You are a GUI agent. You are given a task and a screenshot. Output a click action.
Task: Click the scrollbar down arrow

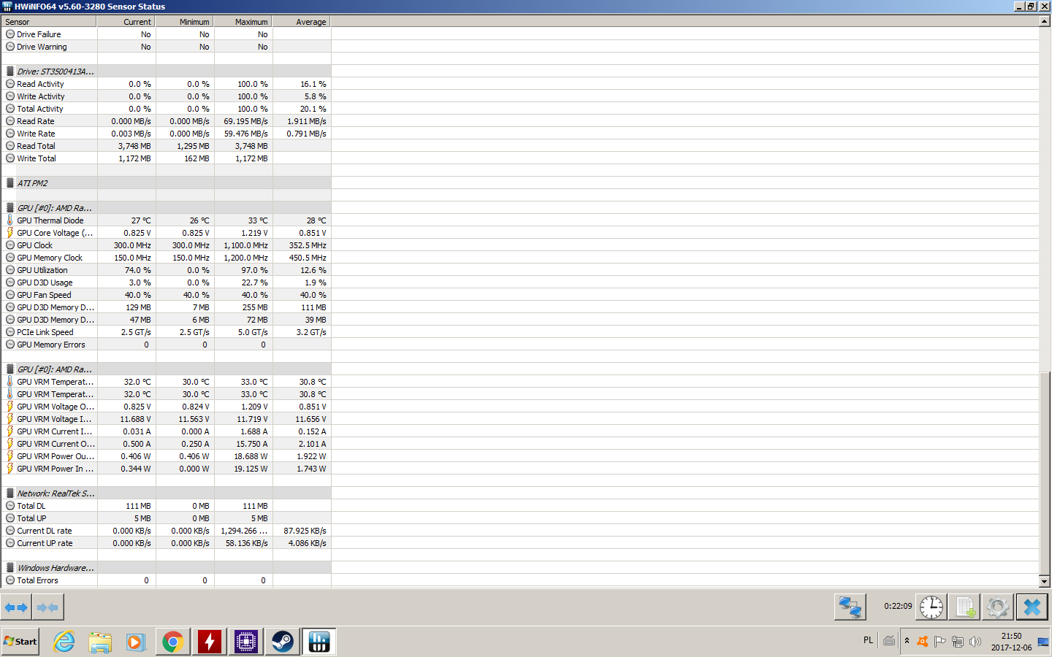pos(1044,582)
